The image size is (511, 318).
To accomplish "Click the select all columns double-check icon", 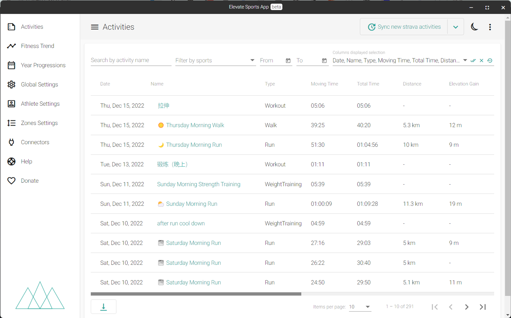I will [473, 61].
